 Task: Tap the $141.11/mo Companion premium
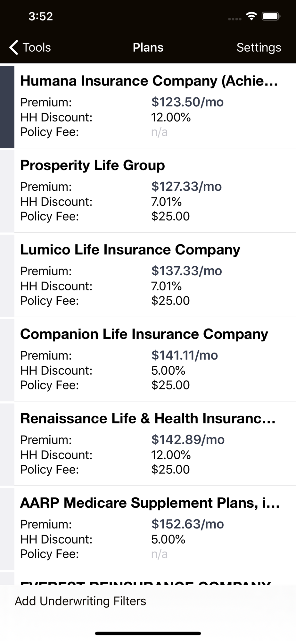(x=185, y=355)
